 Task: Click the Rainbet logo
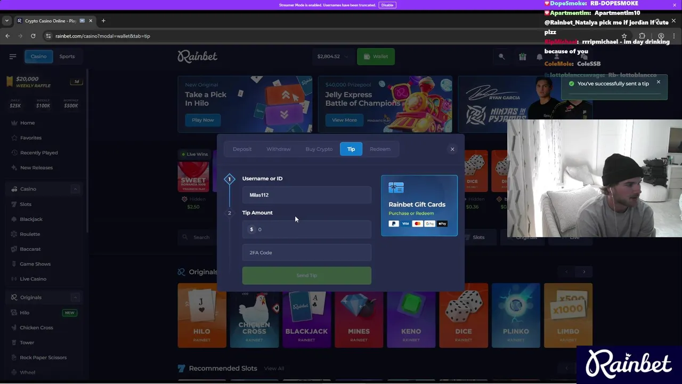click(x=197, y=56)
